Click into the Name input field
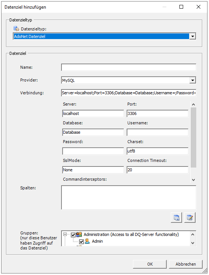Viewport: 209px width, 275px height. [x=129, y=67]
